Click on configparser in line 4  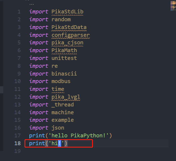(x=71, y=35)
